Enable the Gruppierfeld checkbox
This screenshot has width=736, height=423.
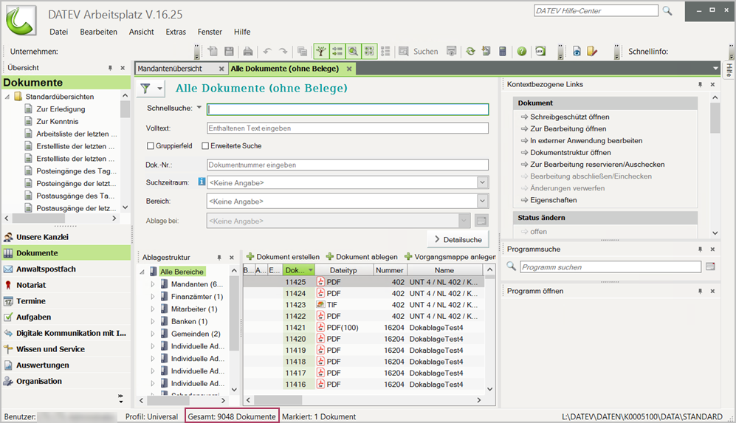[x=151, y=146]
